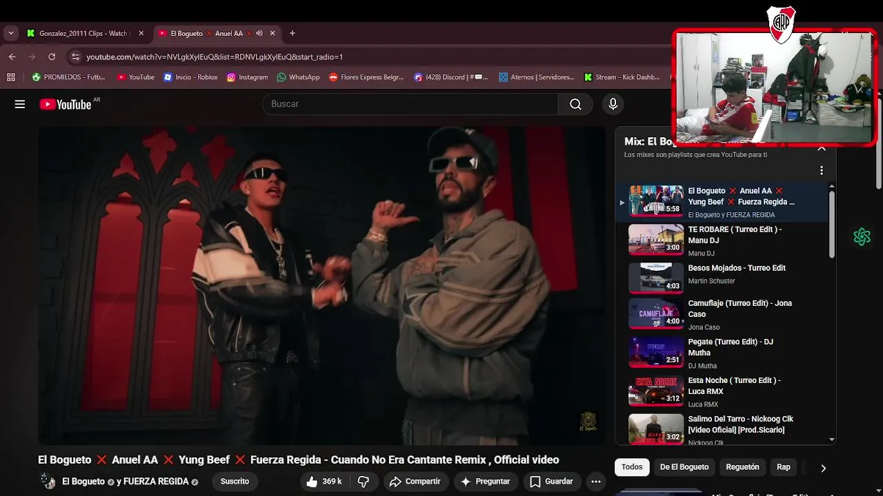883x496 pixels.
Task: Open the WhatsApp bookmark
Action: tap(298, 77)
